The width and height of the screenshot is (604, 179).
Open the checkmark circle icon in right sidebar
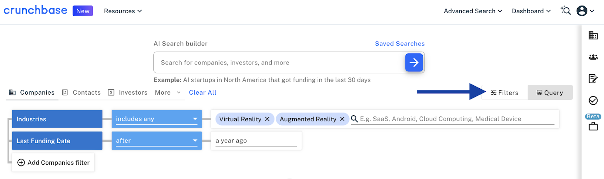click(x=593, y=100)
